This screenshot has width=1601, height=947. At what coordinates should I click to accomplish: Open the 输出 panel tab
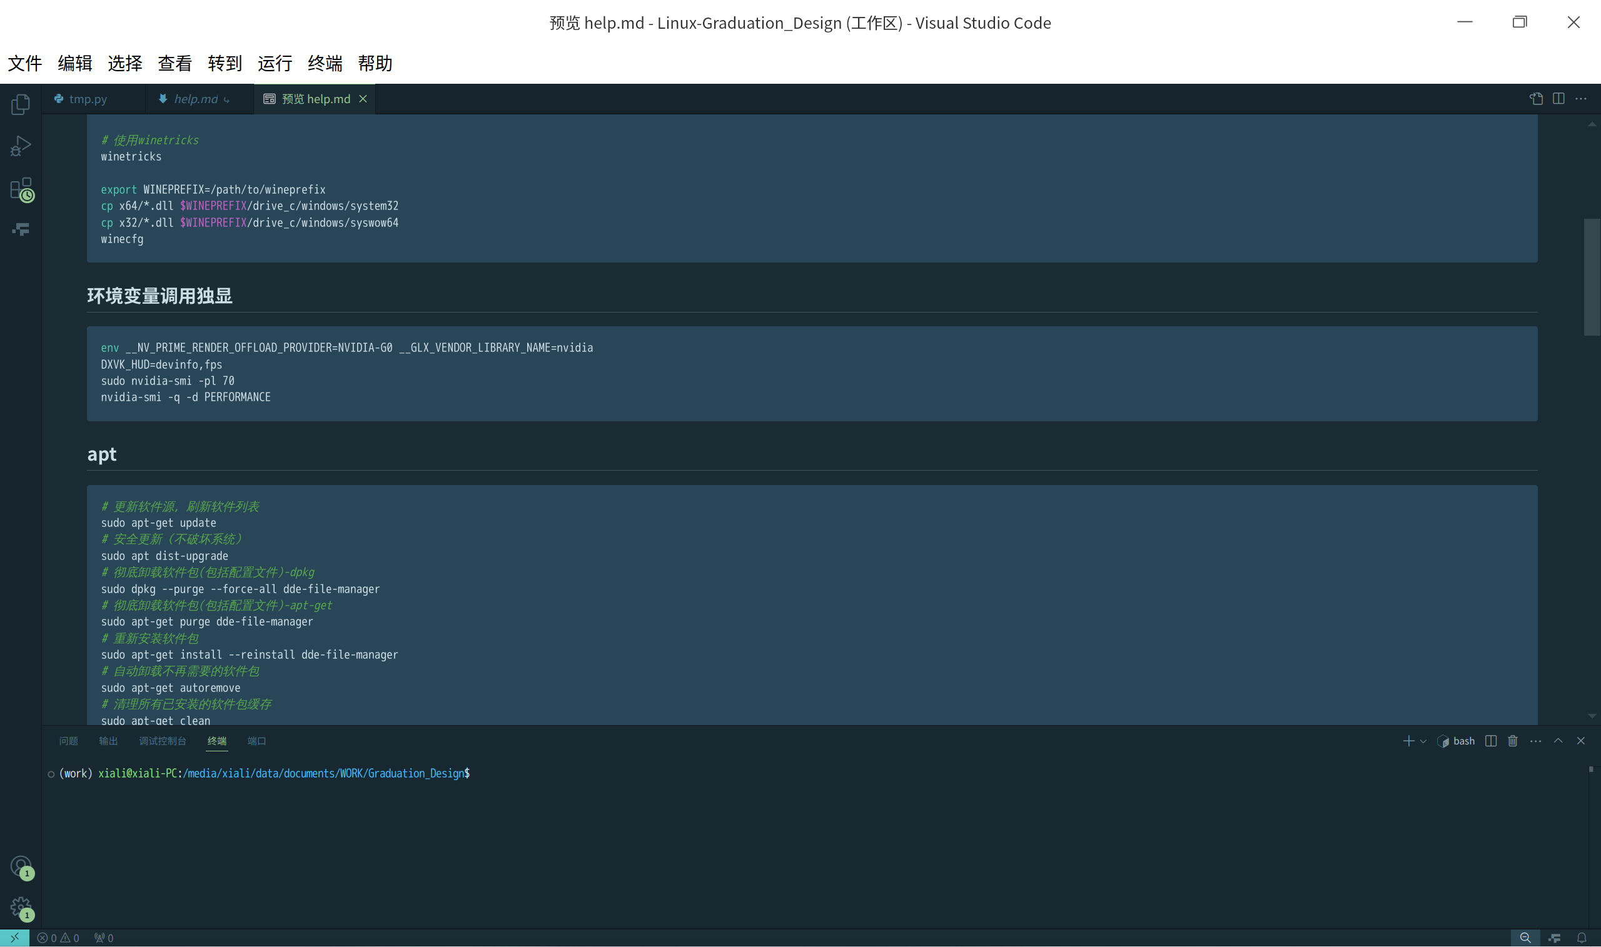[109, 741]
